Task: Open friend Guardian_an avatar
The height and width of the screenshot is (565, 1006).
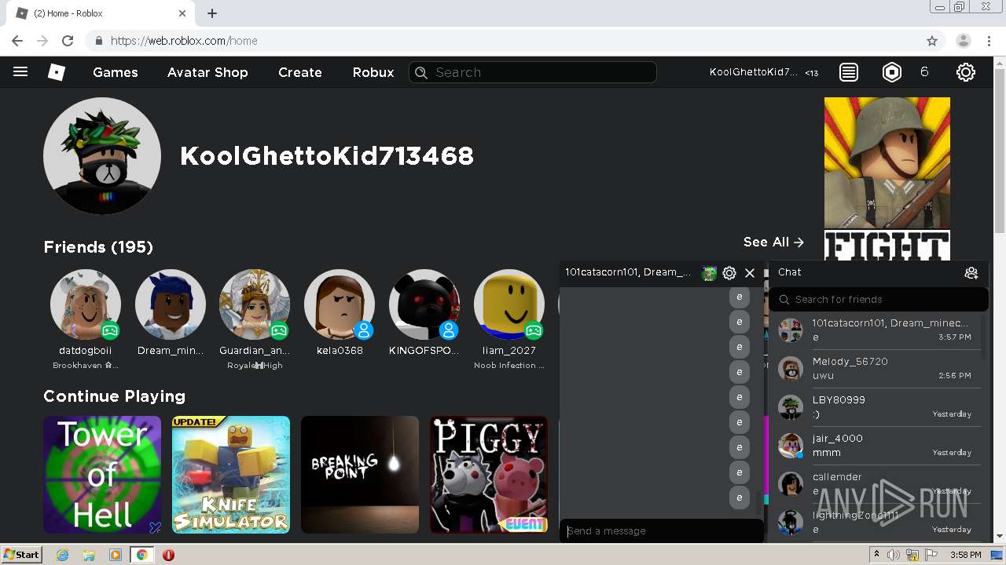Action: (255, 304)
